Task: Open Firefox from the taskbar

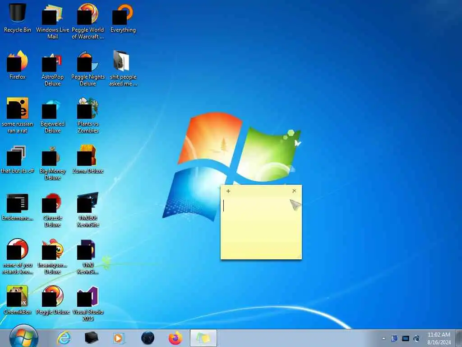Action: [176, 338]
